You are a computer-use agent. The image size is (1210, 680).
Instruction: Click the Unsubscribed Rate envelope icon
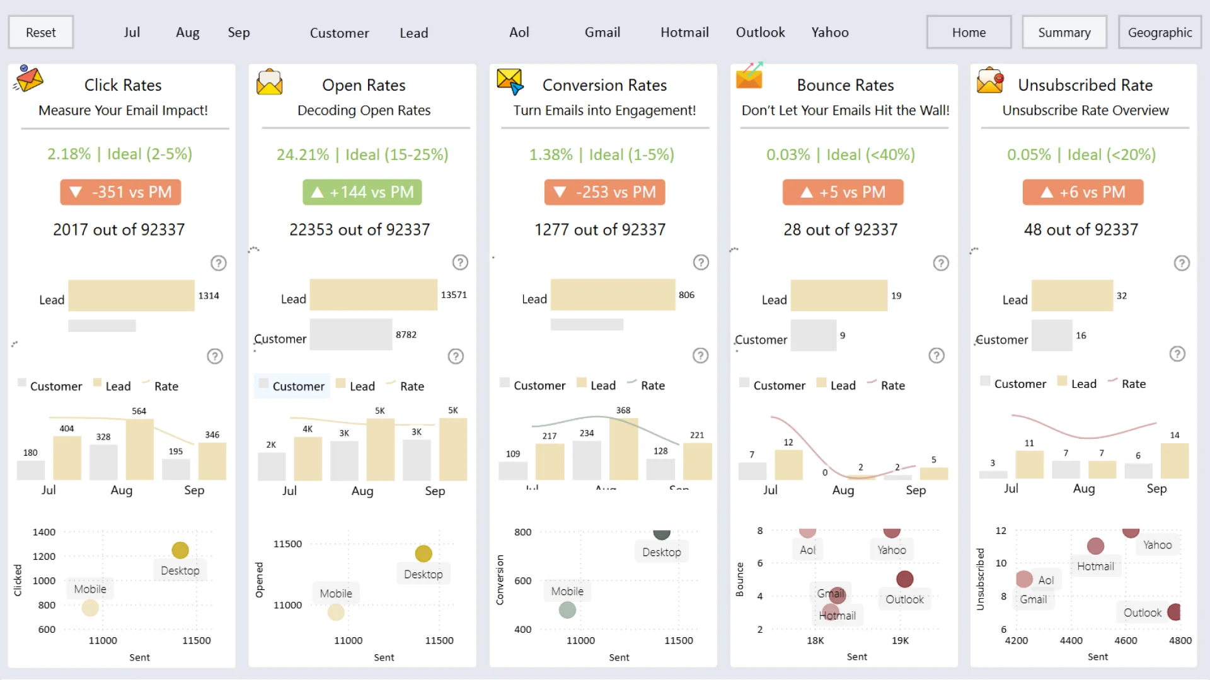pos(990,80)
